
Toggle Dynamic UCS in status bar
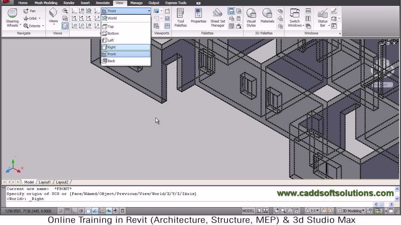click(x=102, y=211)
